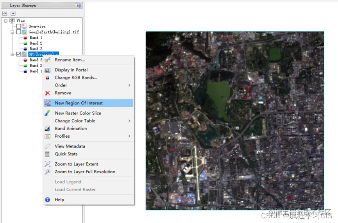The width and height of the screenshot is (338, 223).
Task: Select New Region Of Interest
Action: click(88, 103)
